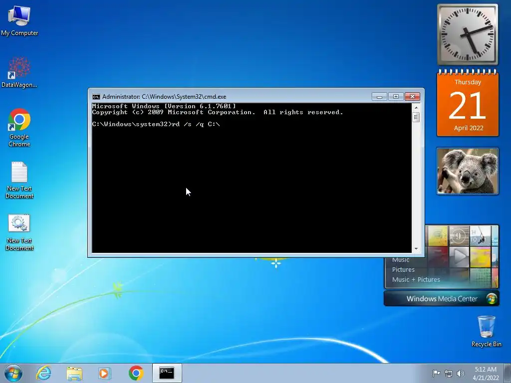Viewport: 511px width, 383px height.
Task: Launch Internet Explorer from the taskbar
Action: (44, 373)
